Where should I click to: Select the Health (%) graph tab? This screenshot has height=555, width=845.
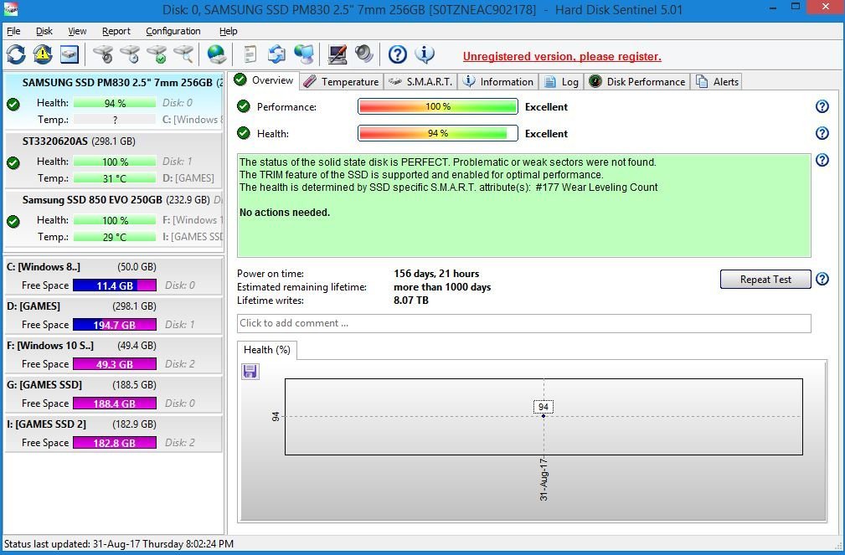[x=267, y=350]
